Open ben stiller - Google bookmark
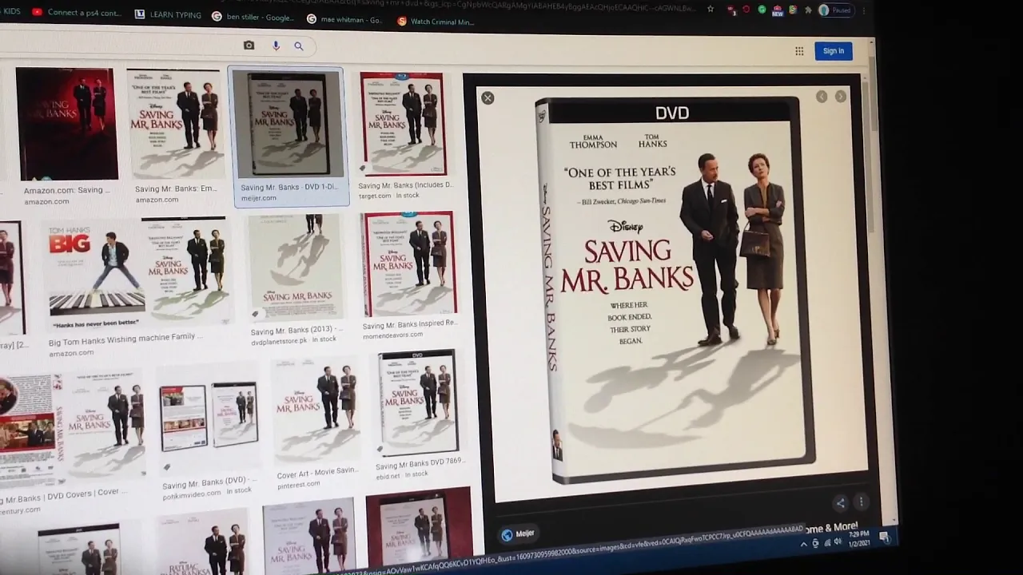Viewport: 1023px width, 575px height. click(253, 17)
